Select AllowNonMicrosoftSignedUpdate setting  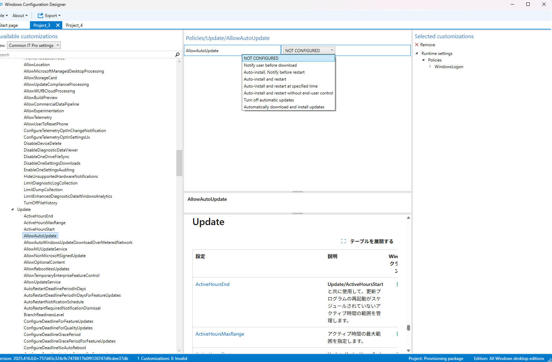point(55,256)
